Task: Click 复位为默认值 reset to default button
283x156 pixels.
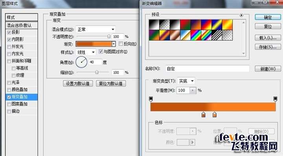Action: pyautogui.click(x=111, y=83)
